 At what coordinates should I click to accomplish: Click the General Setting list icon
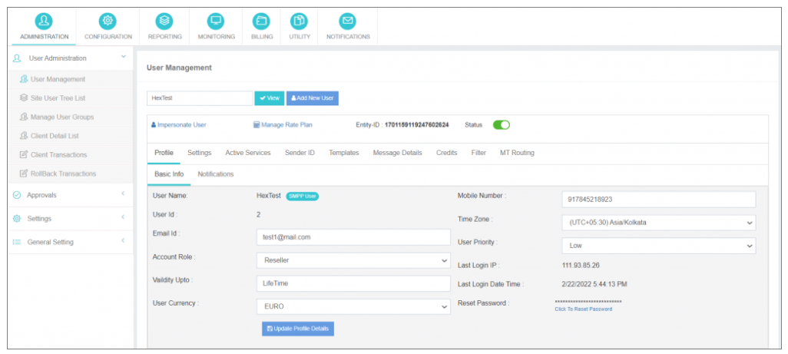click(17, 242)
